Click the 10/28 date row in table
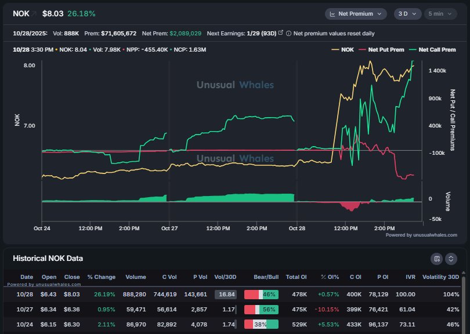Screen dimensions: 470x334 click(27, 295)
